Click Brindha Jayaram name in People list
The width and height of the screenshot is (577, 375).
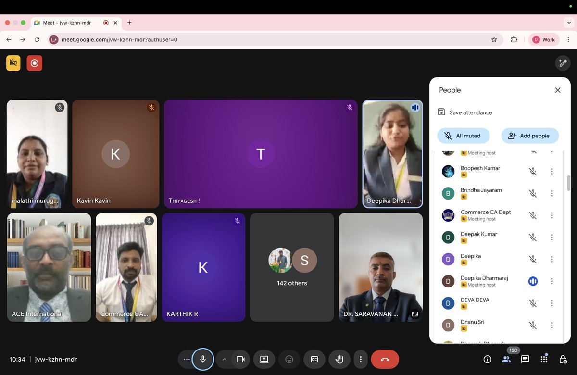[481, 190]
